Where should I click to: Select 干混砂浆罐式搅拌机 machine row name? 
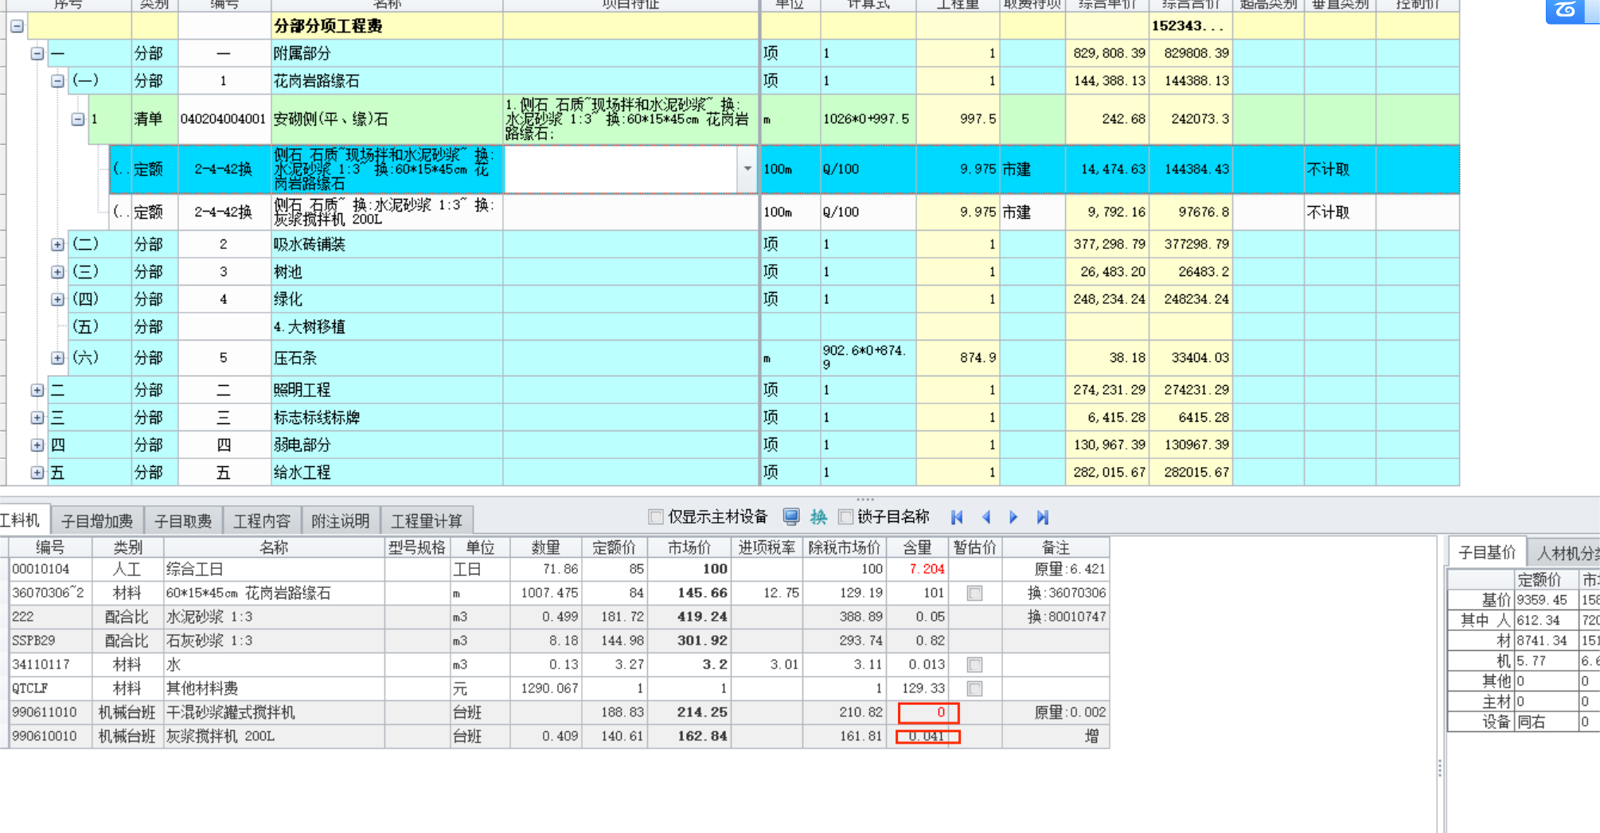(274, 712)
